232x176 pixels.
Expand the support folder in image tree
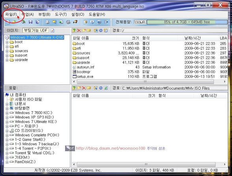7,56
